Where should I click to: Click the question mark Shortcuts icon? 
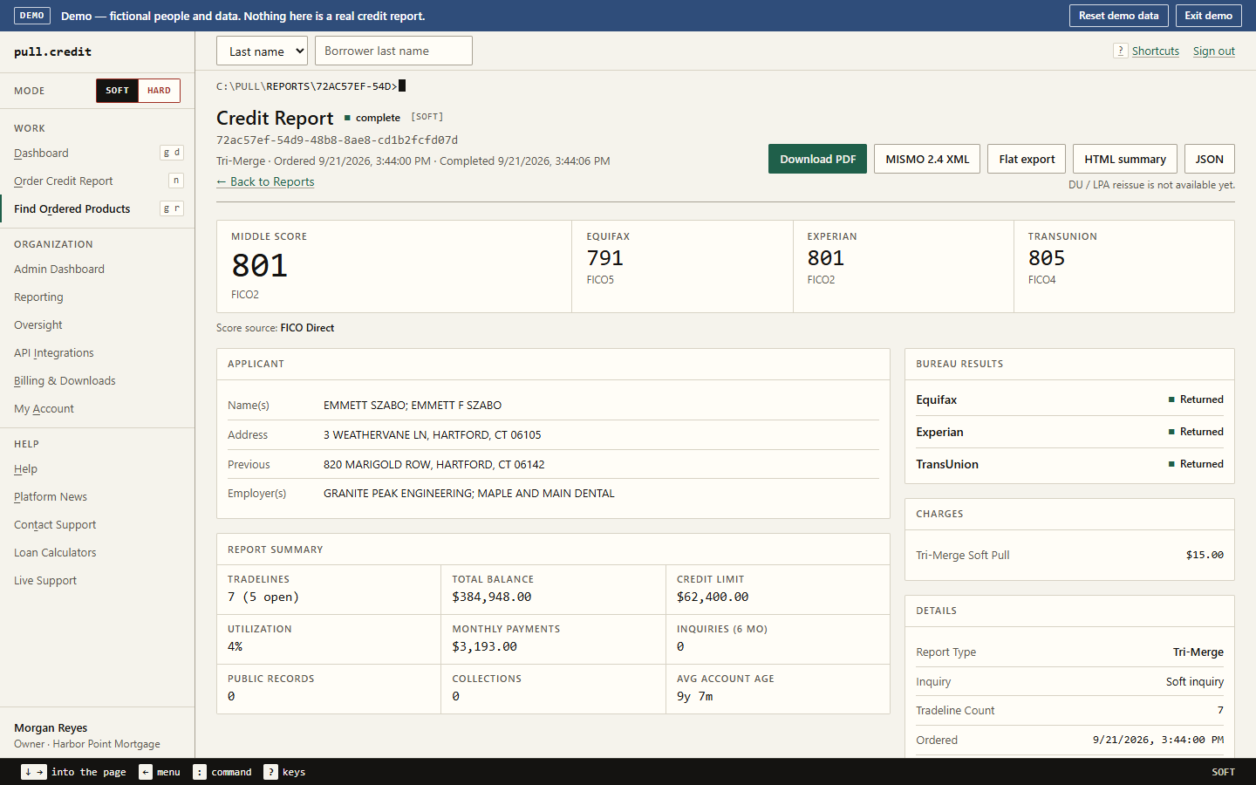click(x=1121, y=51)
